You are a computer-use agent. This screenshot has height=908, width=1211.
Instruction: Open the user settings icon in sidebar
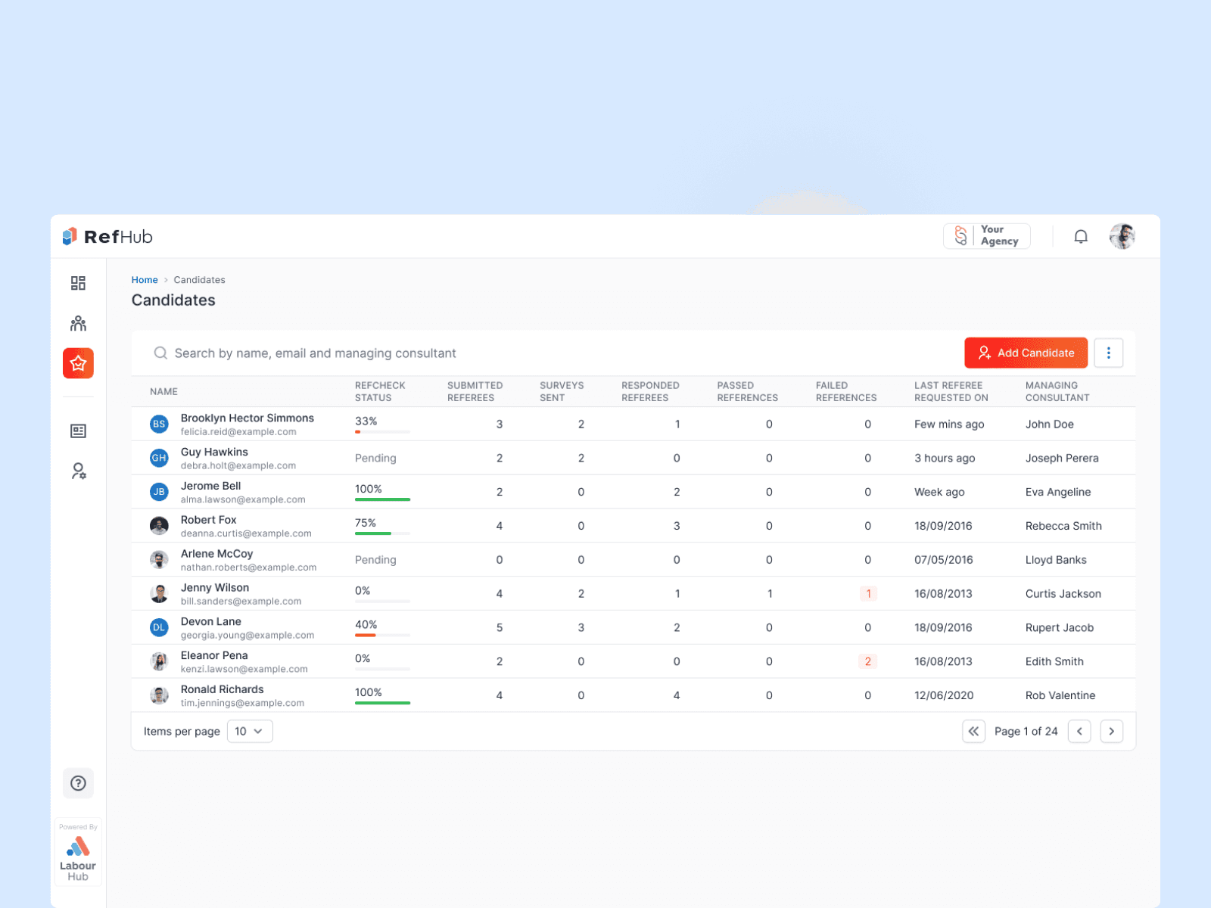[78, 471]
